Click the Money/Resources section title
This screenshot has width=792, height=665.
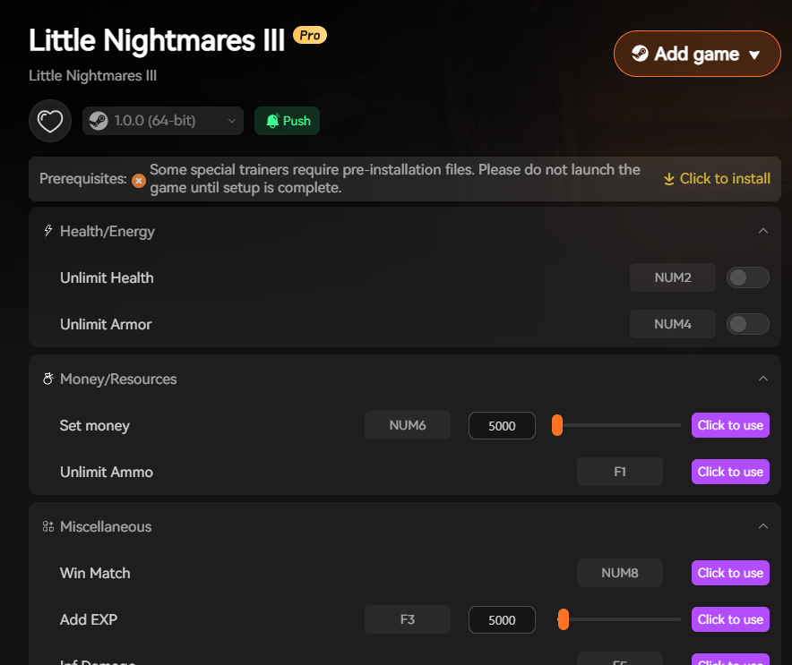[118, 379]
